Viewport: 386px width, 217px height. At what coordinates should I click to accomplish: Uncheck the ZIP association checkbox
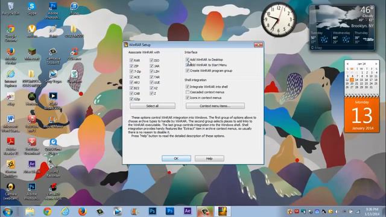coord(131,66)
